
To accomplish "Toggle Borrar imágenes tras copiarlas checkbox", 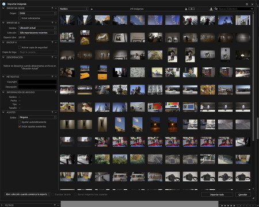I will point(75,194).
